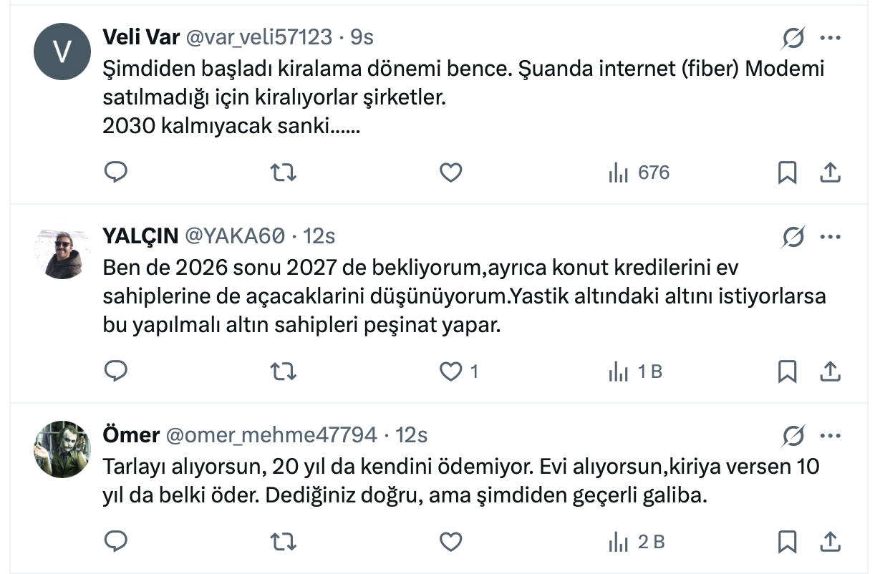Open @var_veli57123 profile handle
The width and height of the screenshot is (875, 574).
259,37
